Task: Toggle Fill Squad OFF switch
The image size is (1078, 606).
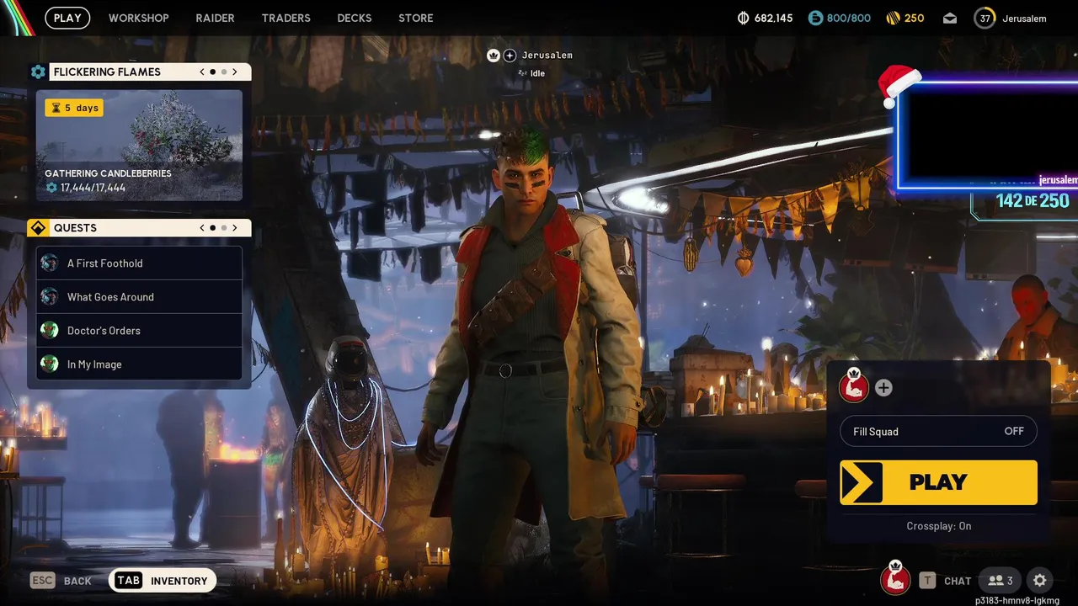Action: pyautogui.click(x=938, y=432)
